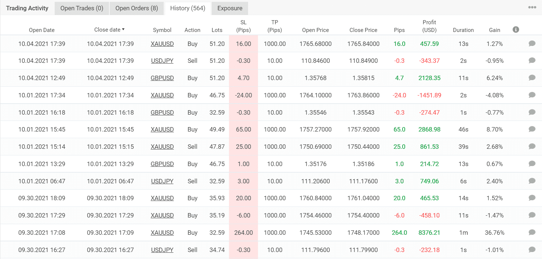542x259 pixels.
Task: Open comment icon for the -343.37 profit trade
Action: pyautogui.click(x=532, y=61)
